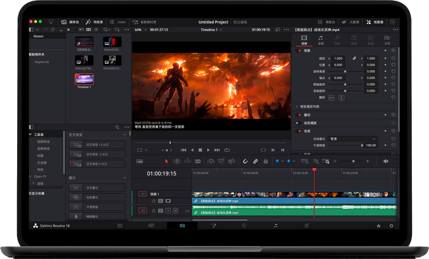Expand the 智能重新构图 section

pos(297,107)
